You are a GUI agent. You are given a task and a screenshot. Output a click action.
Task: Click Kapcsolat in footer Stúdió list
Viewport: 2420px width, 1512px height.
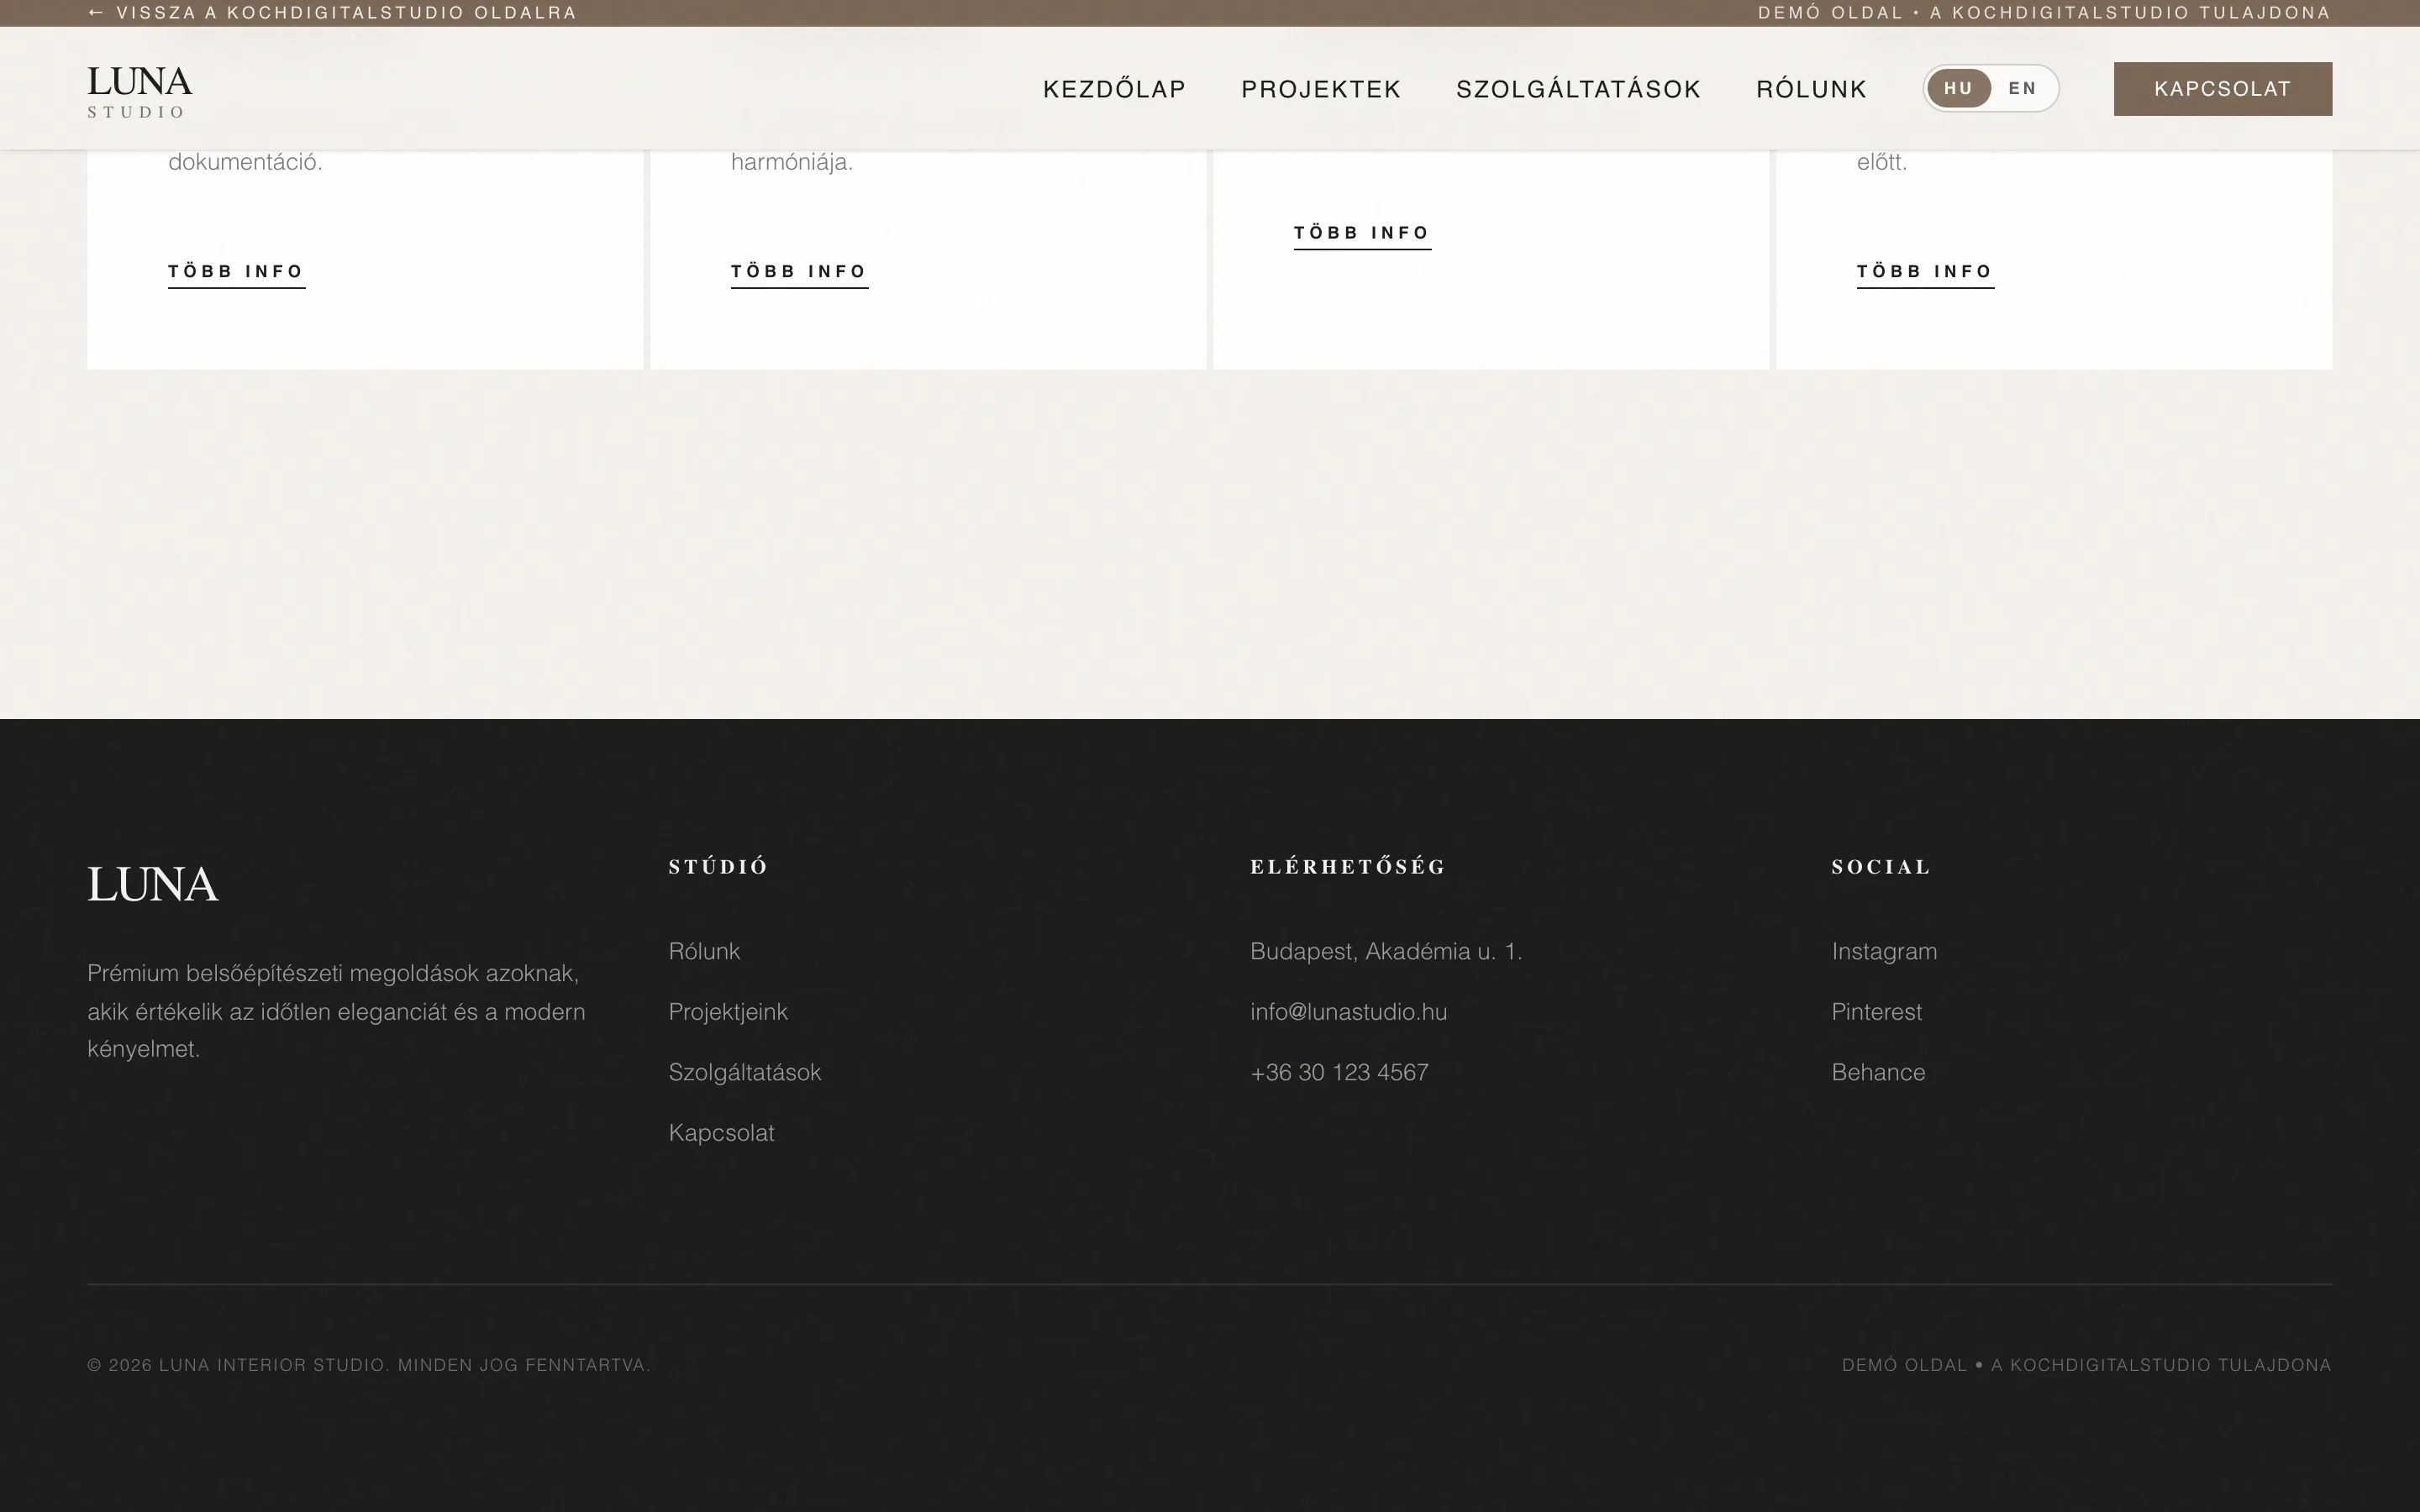[721, 1133]
